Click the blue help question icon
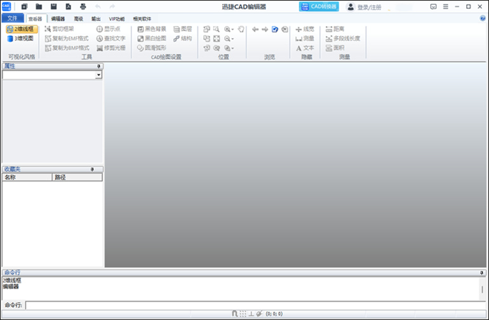The height and width of the screenshot is (320, 489). (x=483, y=18)
